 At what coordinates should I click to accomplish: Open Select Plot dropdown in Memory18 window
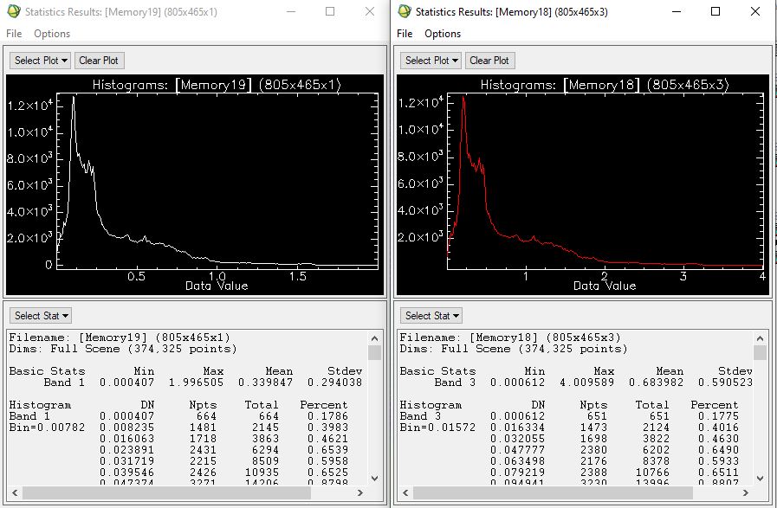click(431, 61)
